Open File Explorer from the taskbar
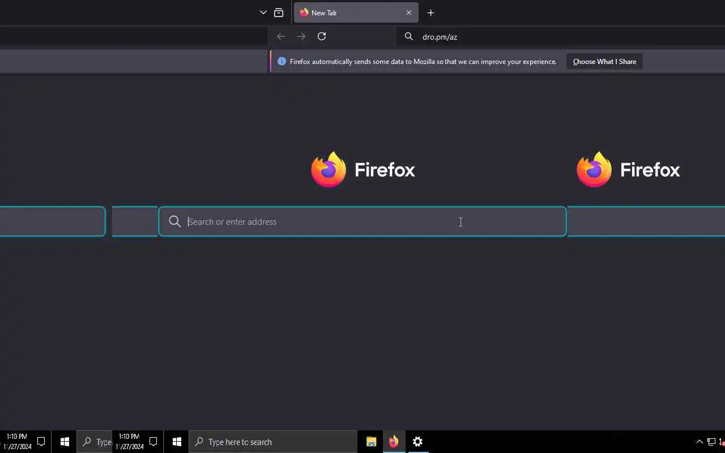Screen dimensions: 725x453 tap(372, 442)
